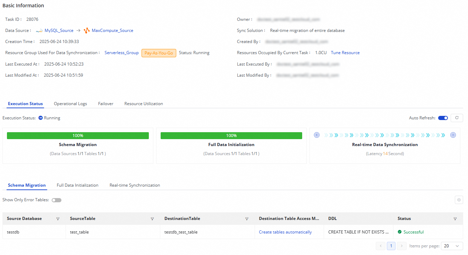Screen dimensions: 468x255
Task: Click the CREATE TABLE IF NOT EXISTS cell
Action: pos(359,232)
